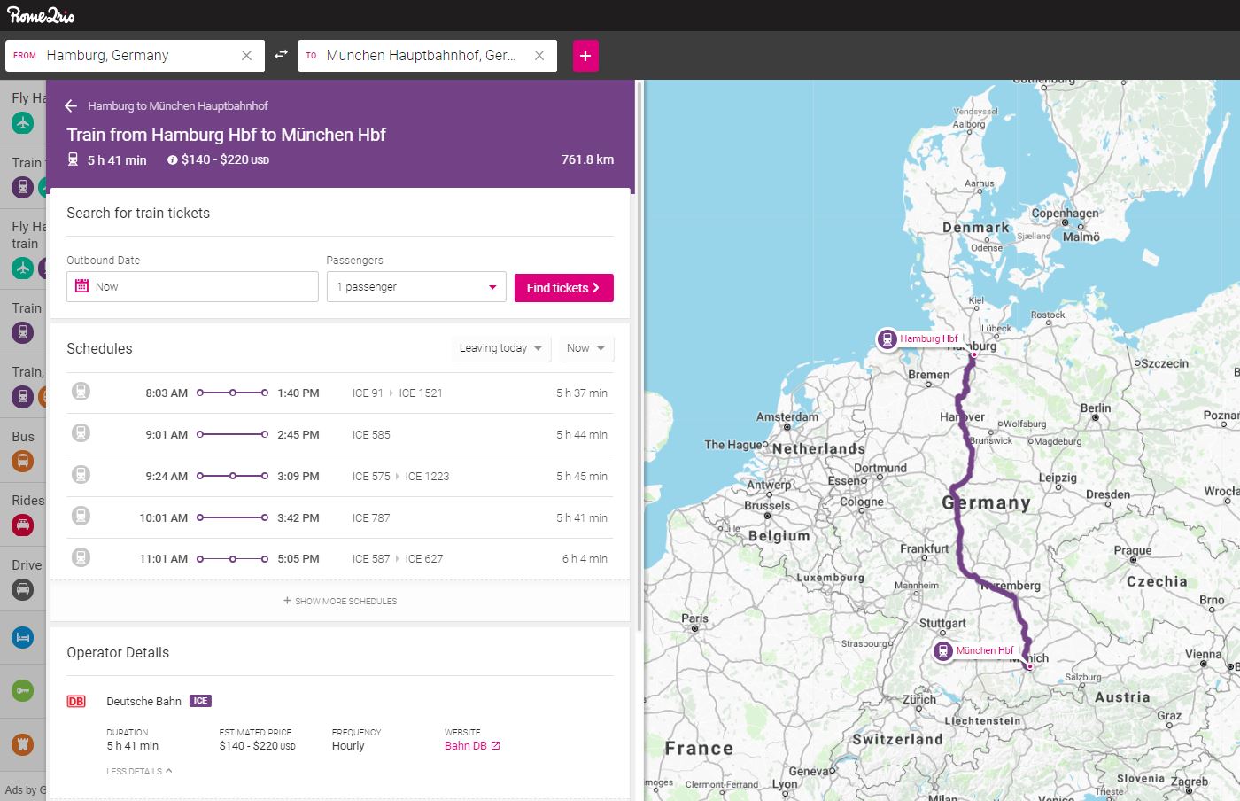The width and height of the screenshot is (1240, 801).
Task: Select the Rideshare car icon in sidebar
Action: pos(23,525)
